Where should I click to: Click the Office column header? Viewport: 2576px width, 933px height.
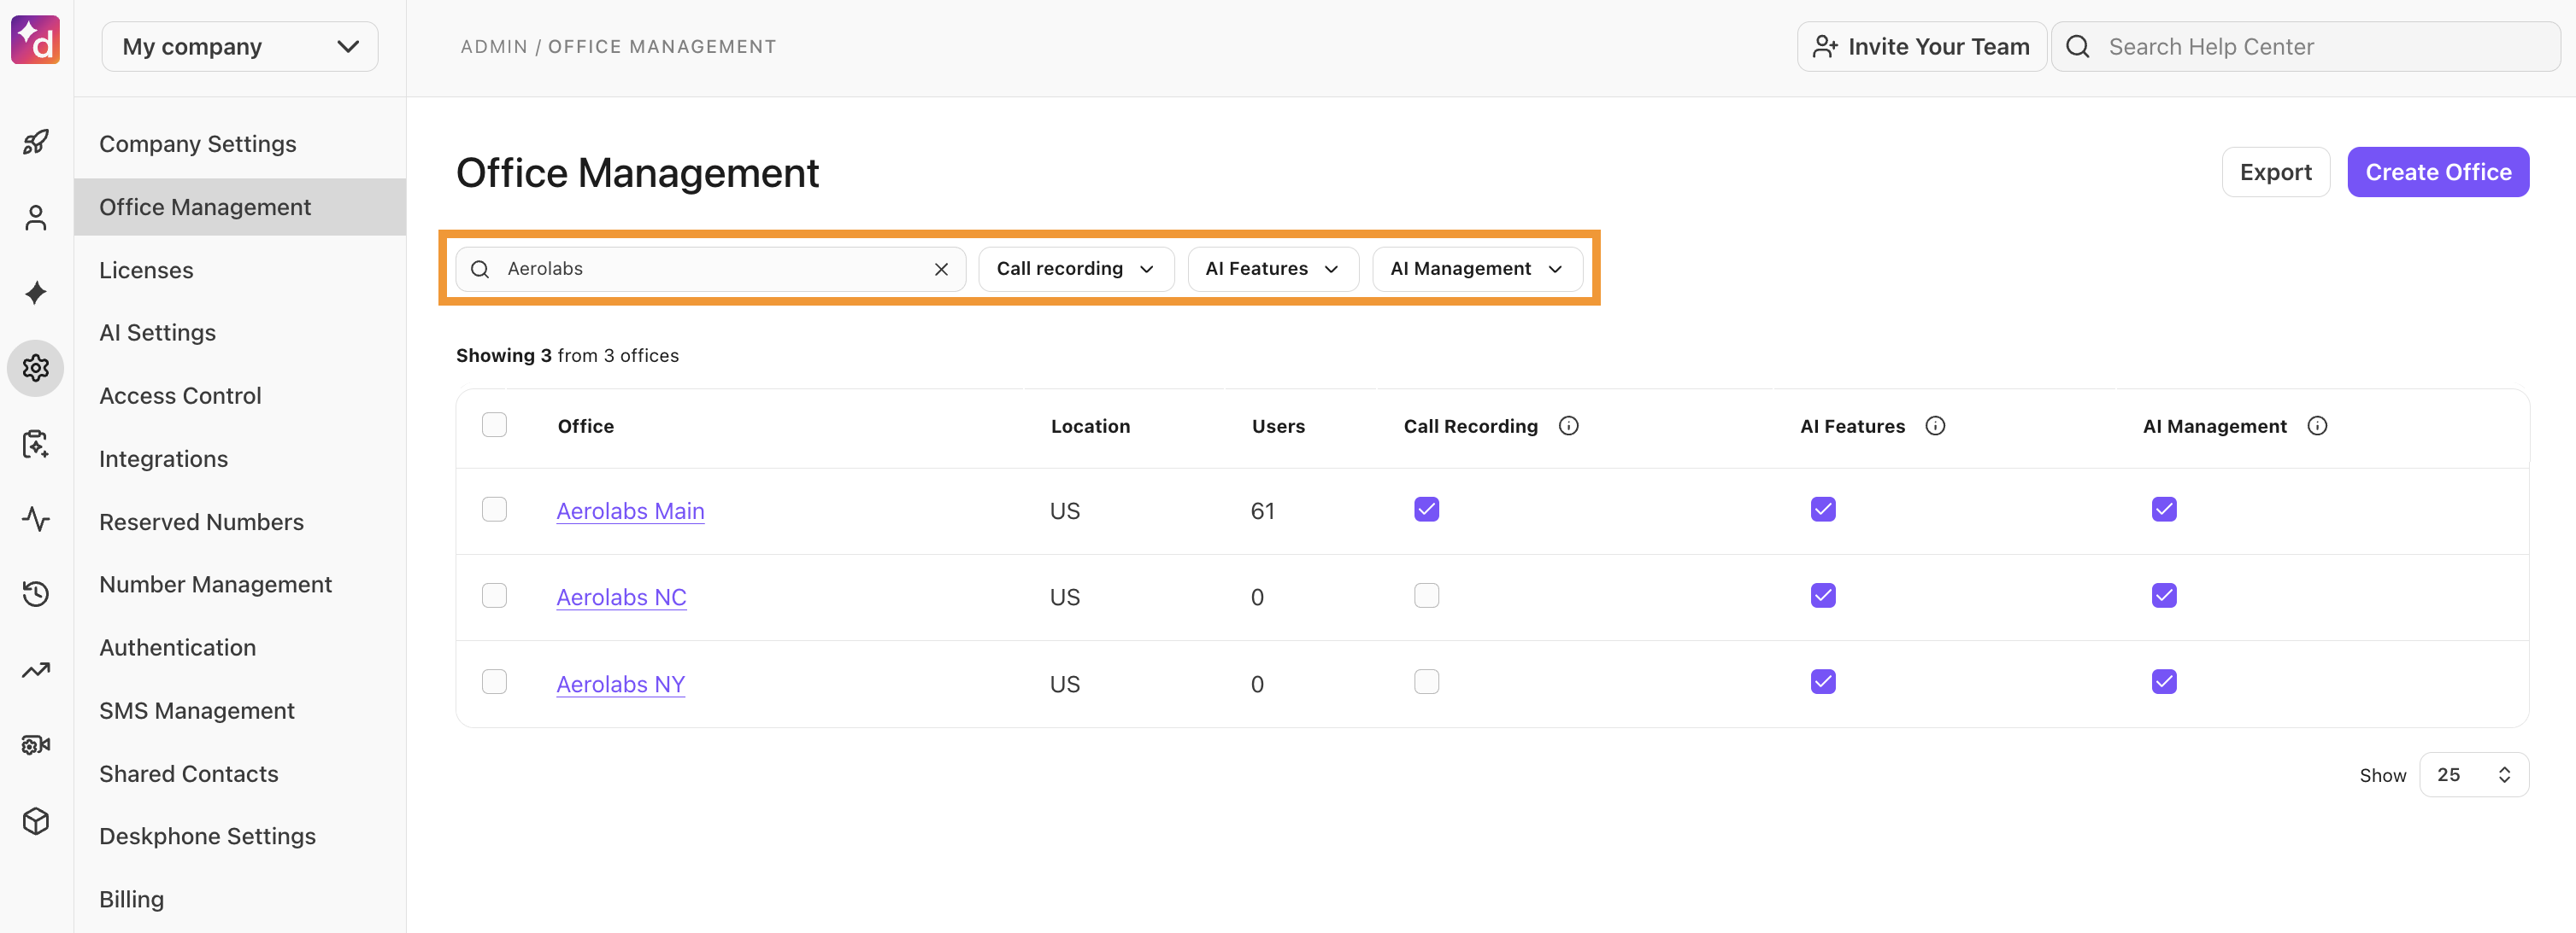[x=585, y=426]
